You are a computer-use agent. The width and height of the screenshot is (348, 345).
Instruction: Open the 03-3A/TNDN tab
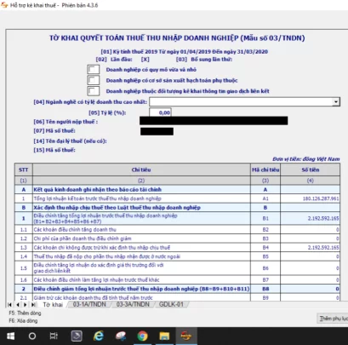click(x=133, y=304)
